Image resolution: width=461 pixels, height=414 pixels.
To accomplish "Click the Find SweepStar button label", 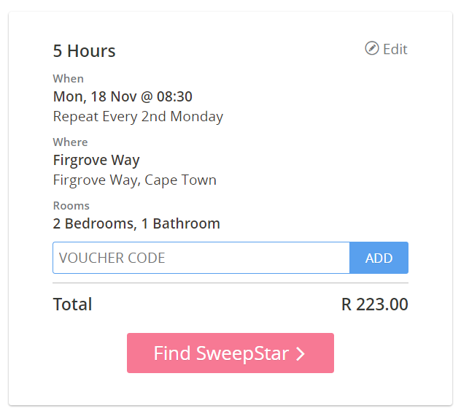I will pyautogui.click(x=222, y=353).
